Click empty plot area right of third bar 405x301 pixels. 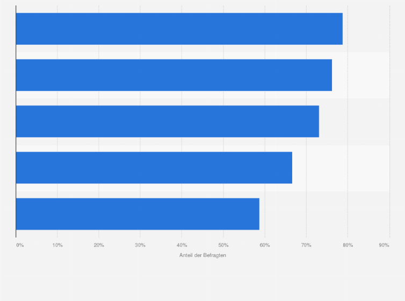pos(355,121)
